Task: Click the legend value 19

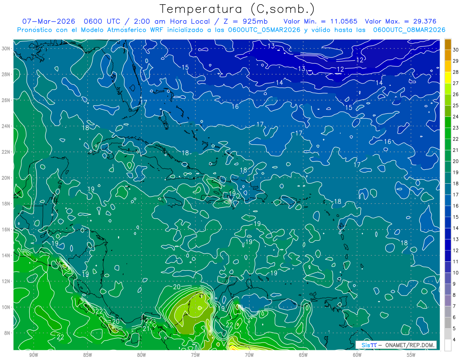Action: [456, 172]
